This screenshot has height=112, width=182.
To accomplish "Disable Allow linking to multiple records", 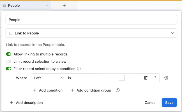I will pyautogui.click(x=8, y=54).
